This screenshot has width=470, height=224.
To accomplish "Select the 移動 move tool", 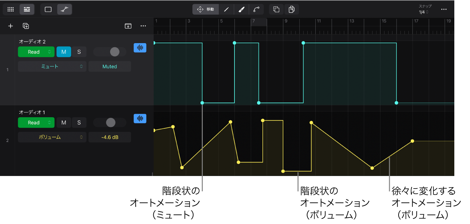I will click(x=206, y=9).
